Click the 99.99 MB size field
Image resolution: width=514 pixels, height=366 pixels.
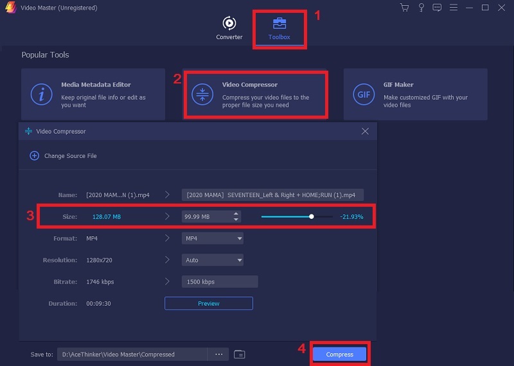206,216
